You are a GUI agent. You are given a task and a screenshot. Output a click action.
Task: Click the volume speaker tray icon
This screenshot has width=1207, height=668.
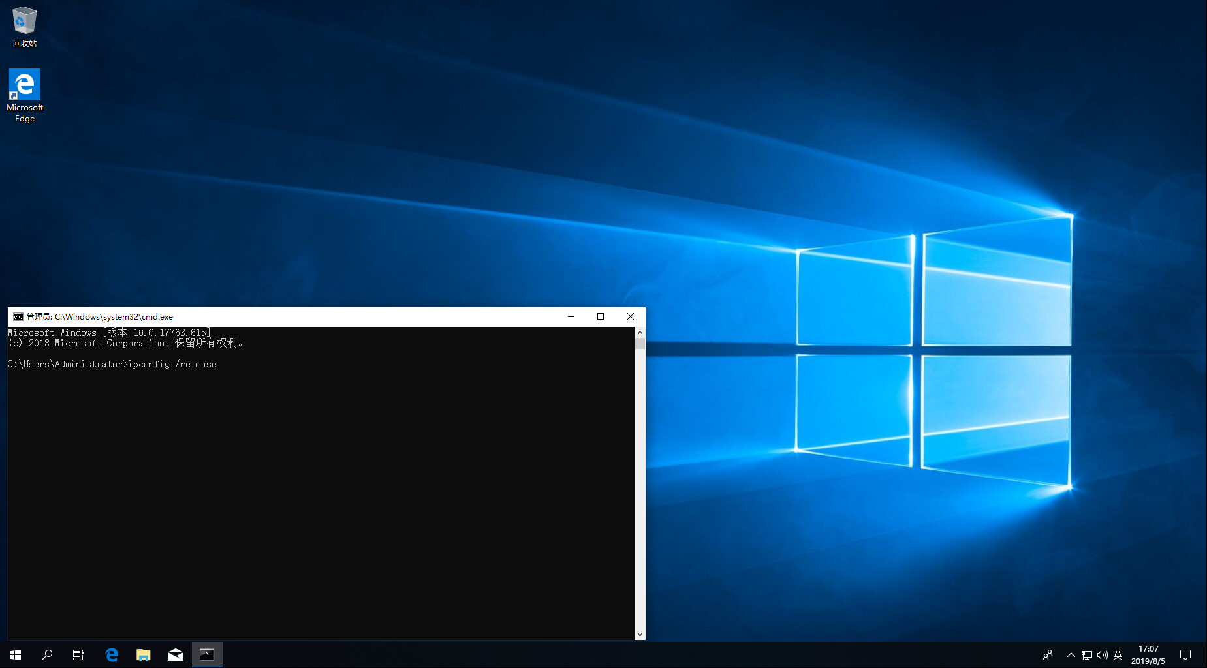point(1102,654)
